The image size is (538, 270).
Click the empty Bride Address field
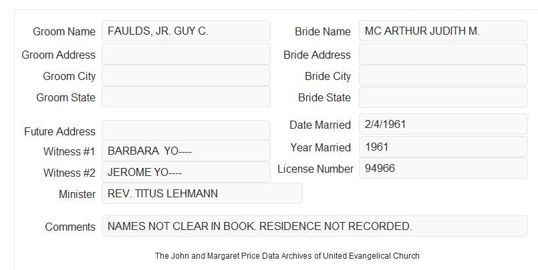tap(443, 54)
